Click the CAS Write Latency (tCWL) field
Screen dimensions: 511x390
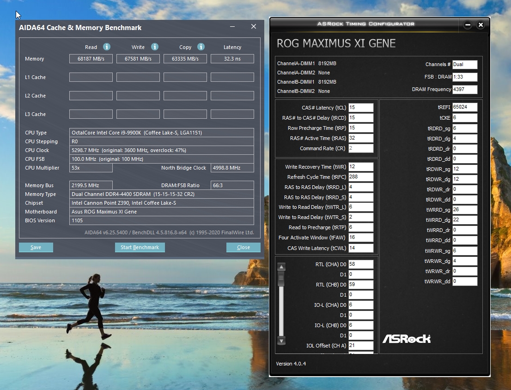tap(361, 248)
